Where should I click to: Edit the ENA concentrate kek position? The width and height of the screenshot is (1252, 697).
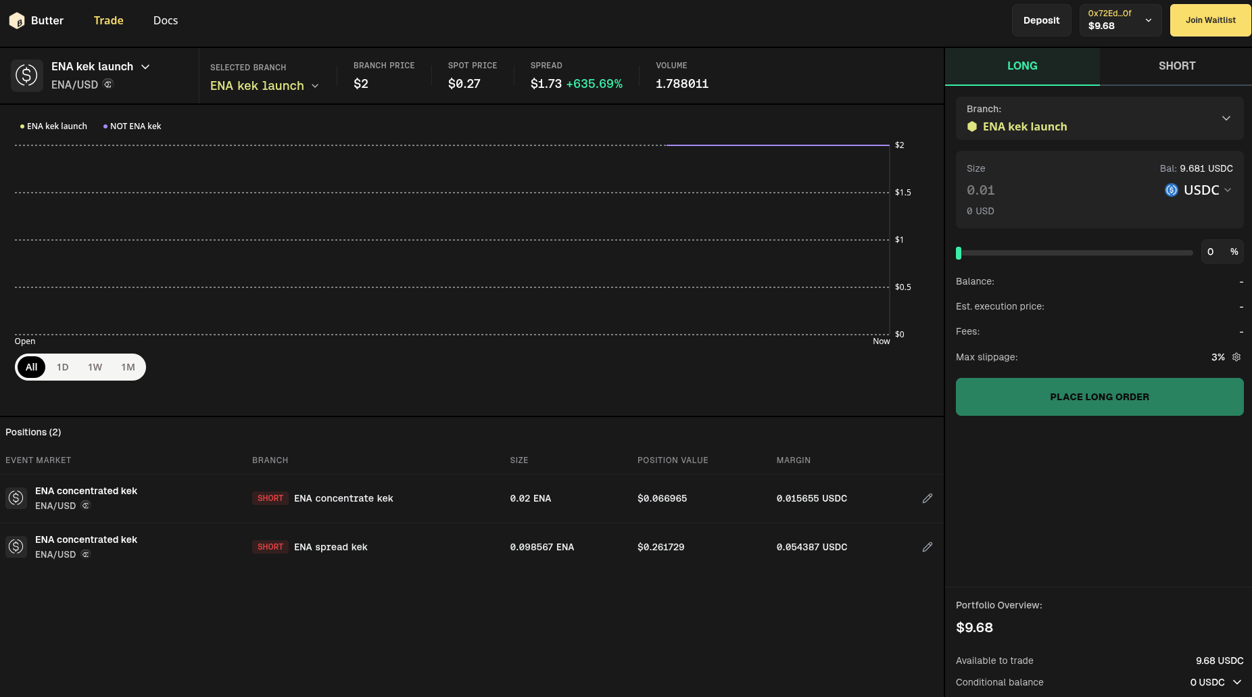pyautogui.click(x=928, y=498)
